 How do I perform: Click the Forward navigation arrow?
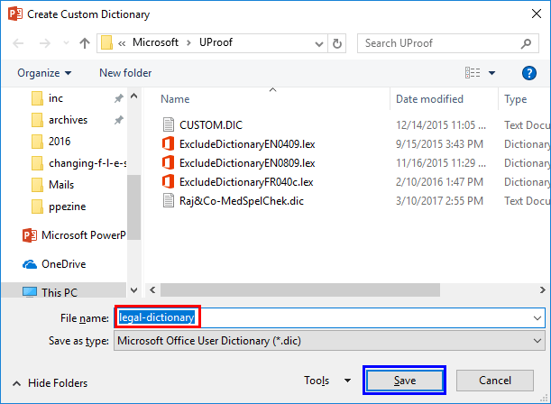pyautogui.click(x=44, y=43)
